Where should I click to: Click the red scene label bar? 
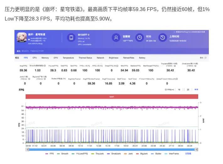click(x=112, y=97)
